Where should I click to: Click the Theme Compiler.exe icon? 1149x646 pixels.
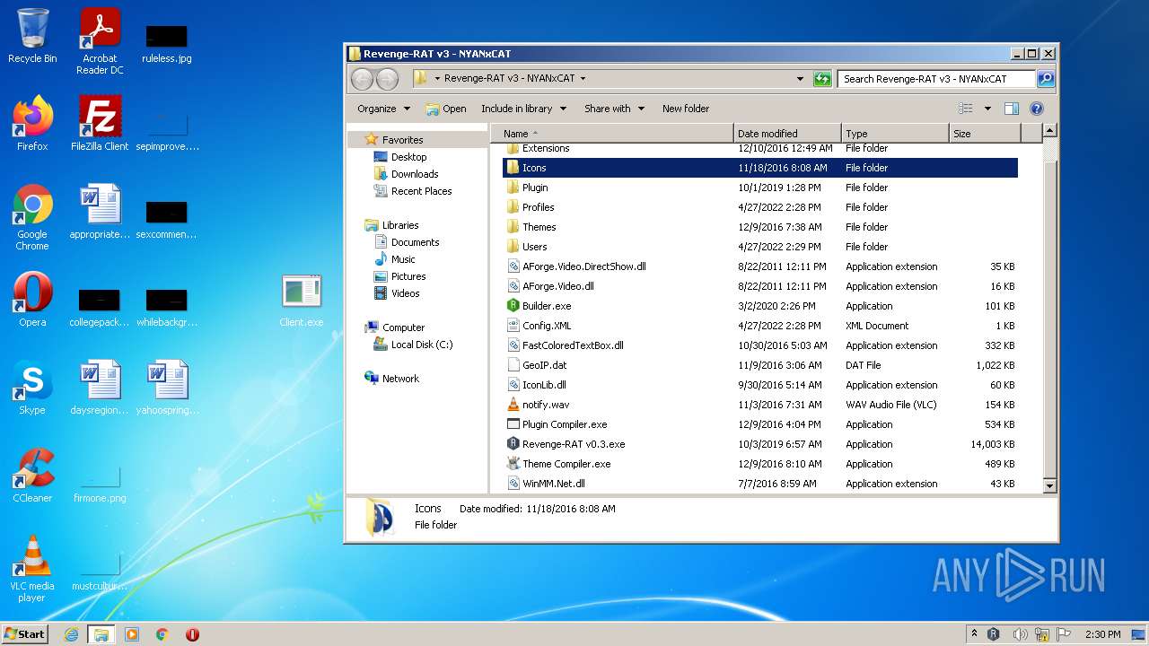(513, 464)
